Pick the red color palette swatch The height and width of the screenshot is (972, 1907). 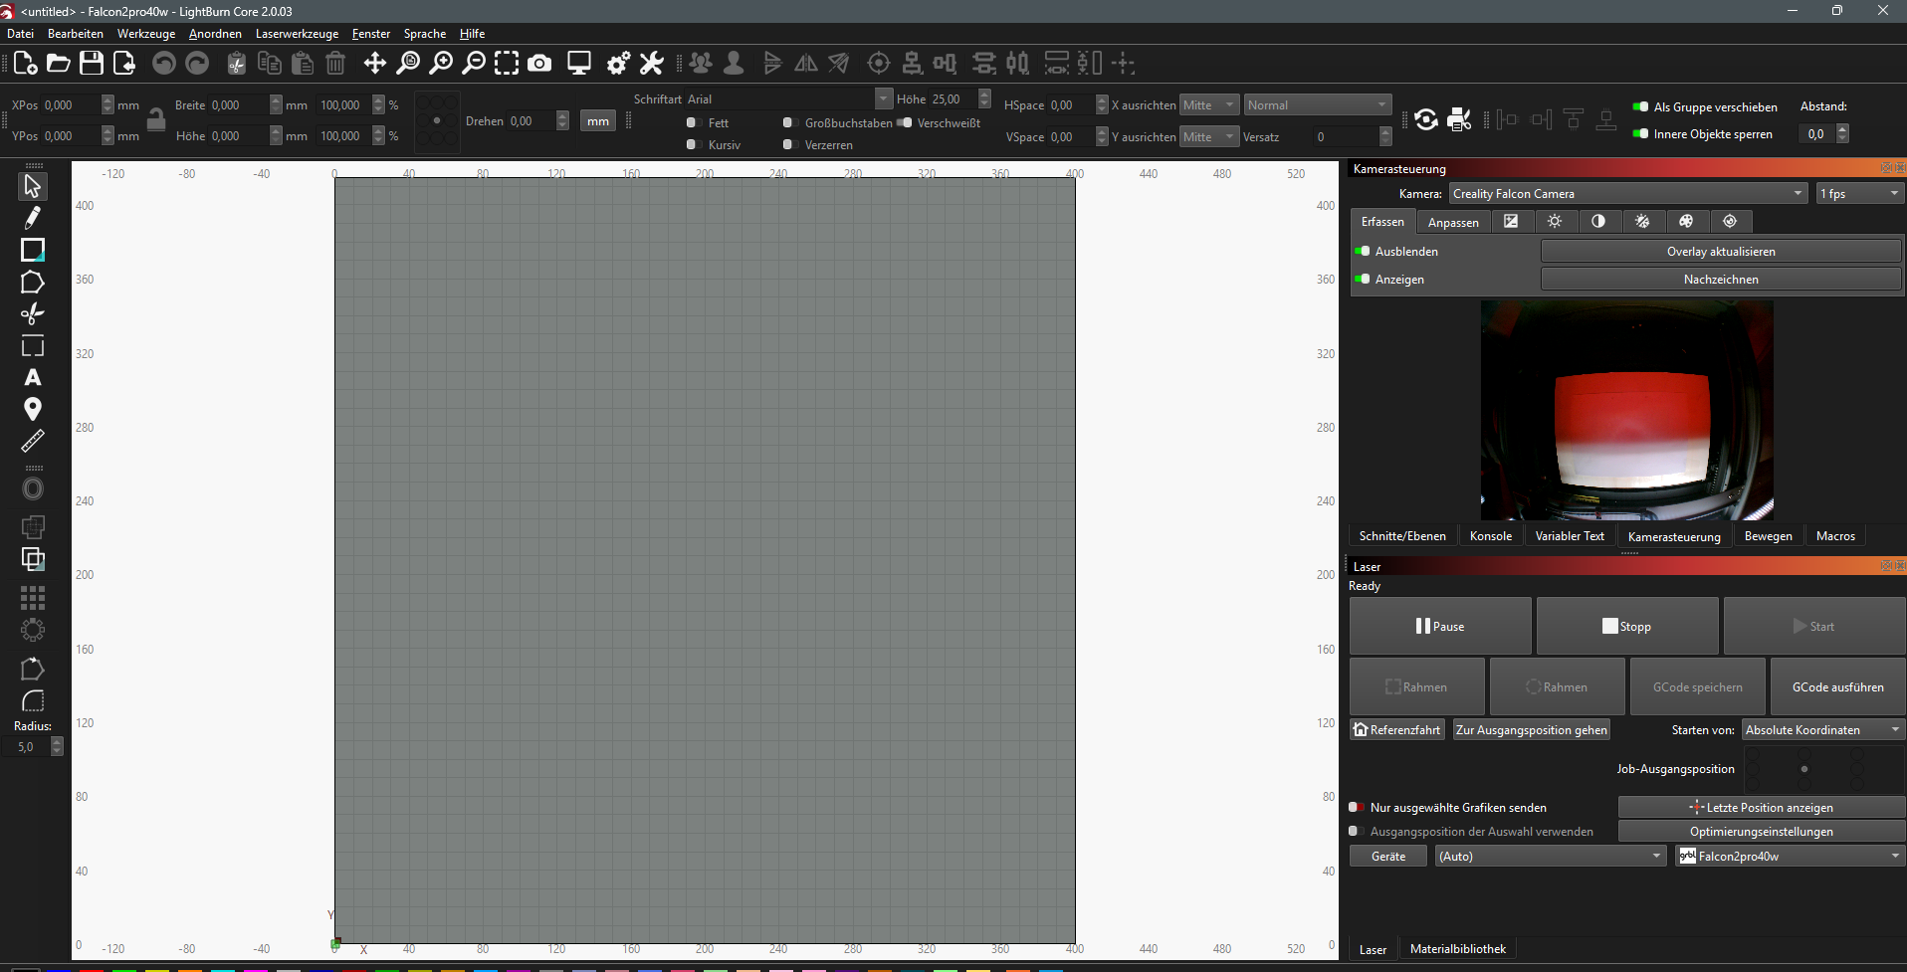92,968
